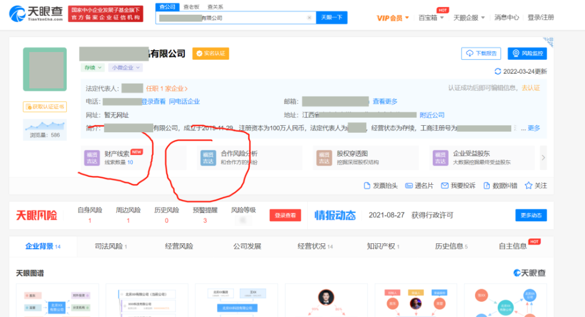The width and height of the screenshot is (585, 317).
Task: Click 获取认证证书 button
Action: pyautogui.click(x=45, y=106)
